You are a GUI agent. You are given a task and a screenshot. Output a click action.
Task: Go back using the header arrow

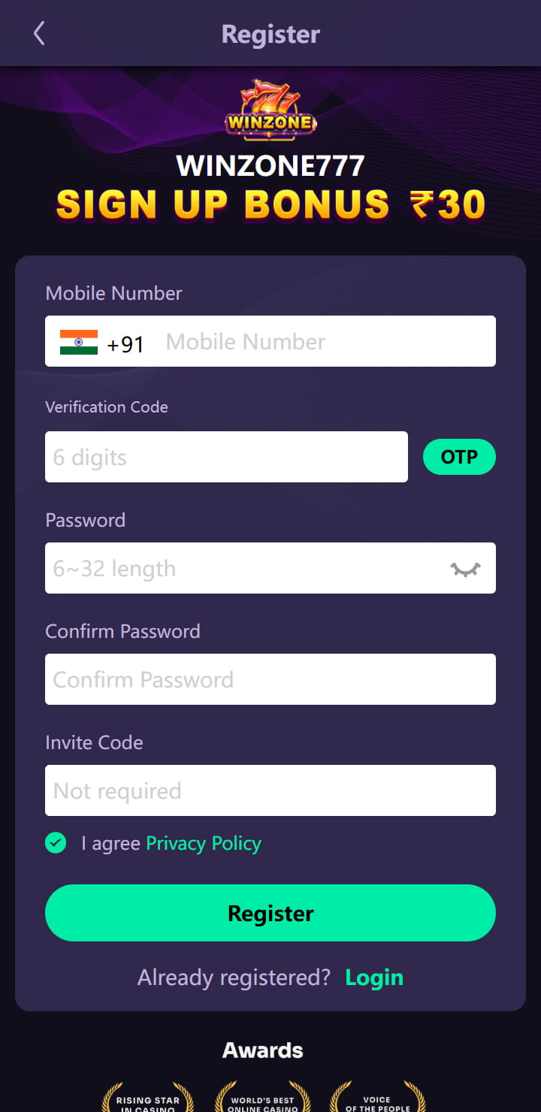39,34
